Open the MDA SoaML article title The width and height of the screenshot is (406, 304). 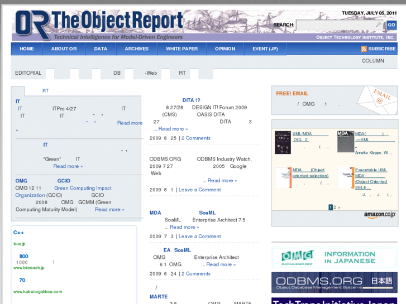pos(183,213)
